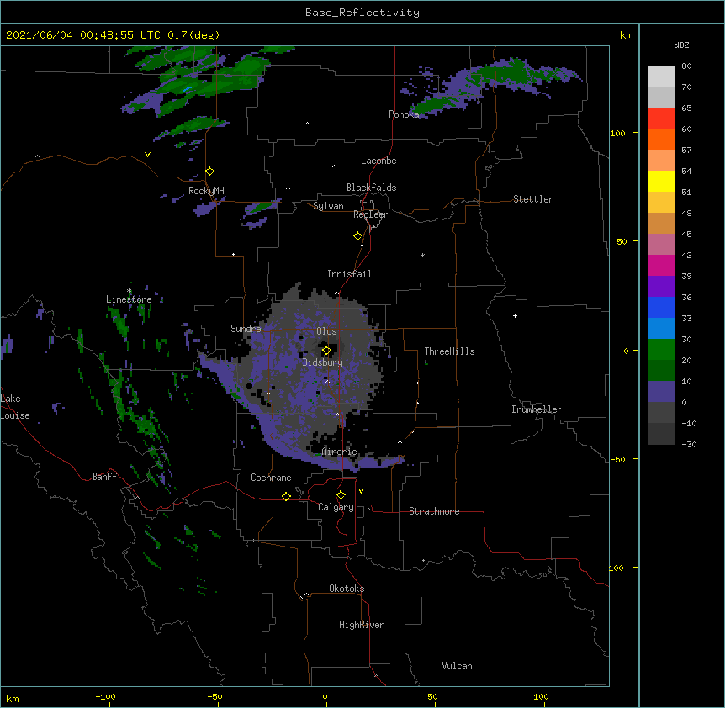Image resolution: width=725 pixels, height=708 pixels.
Task: Select the 20 dBZ green color swatch
Action: tap(661, 370)
